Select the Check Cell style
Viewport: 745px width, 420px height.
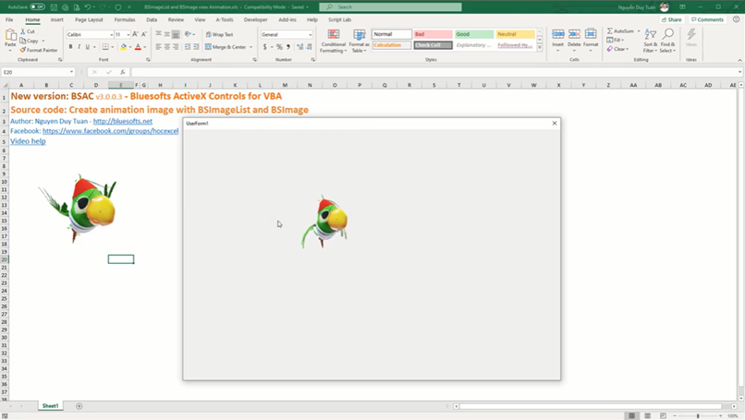tap(433, 45)
